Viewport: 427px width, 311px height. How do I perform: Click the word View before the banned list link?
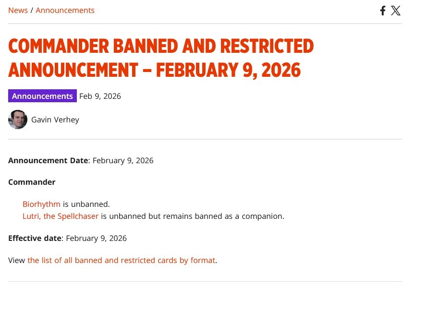point(16,260)
